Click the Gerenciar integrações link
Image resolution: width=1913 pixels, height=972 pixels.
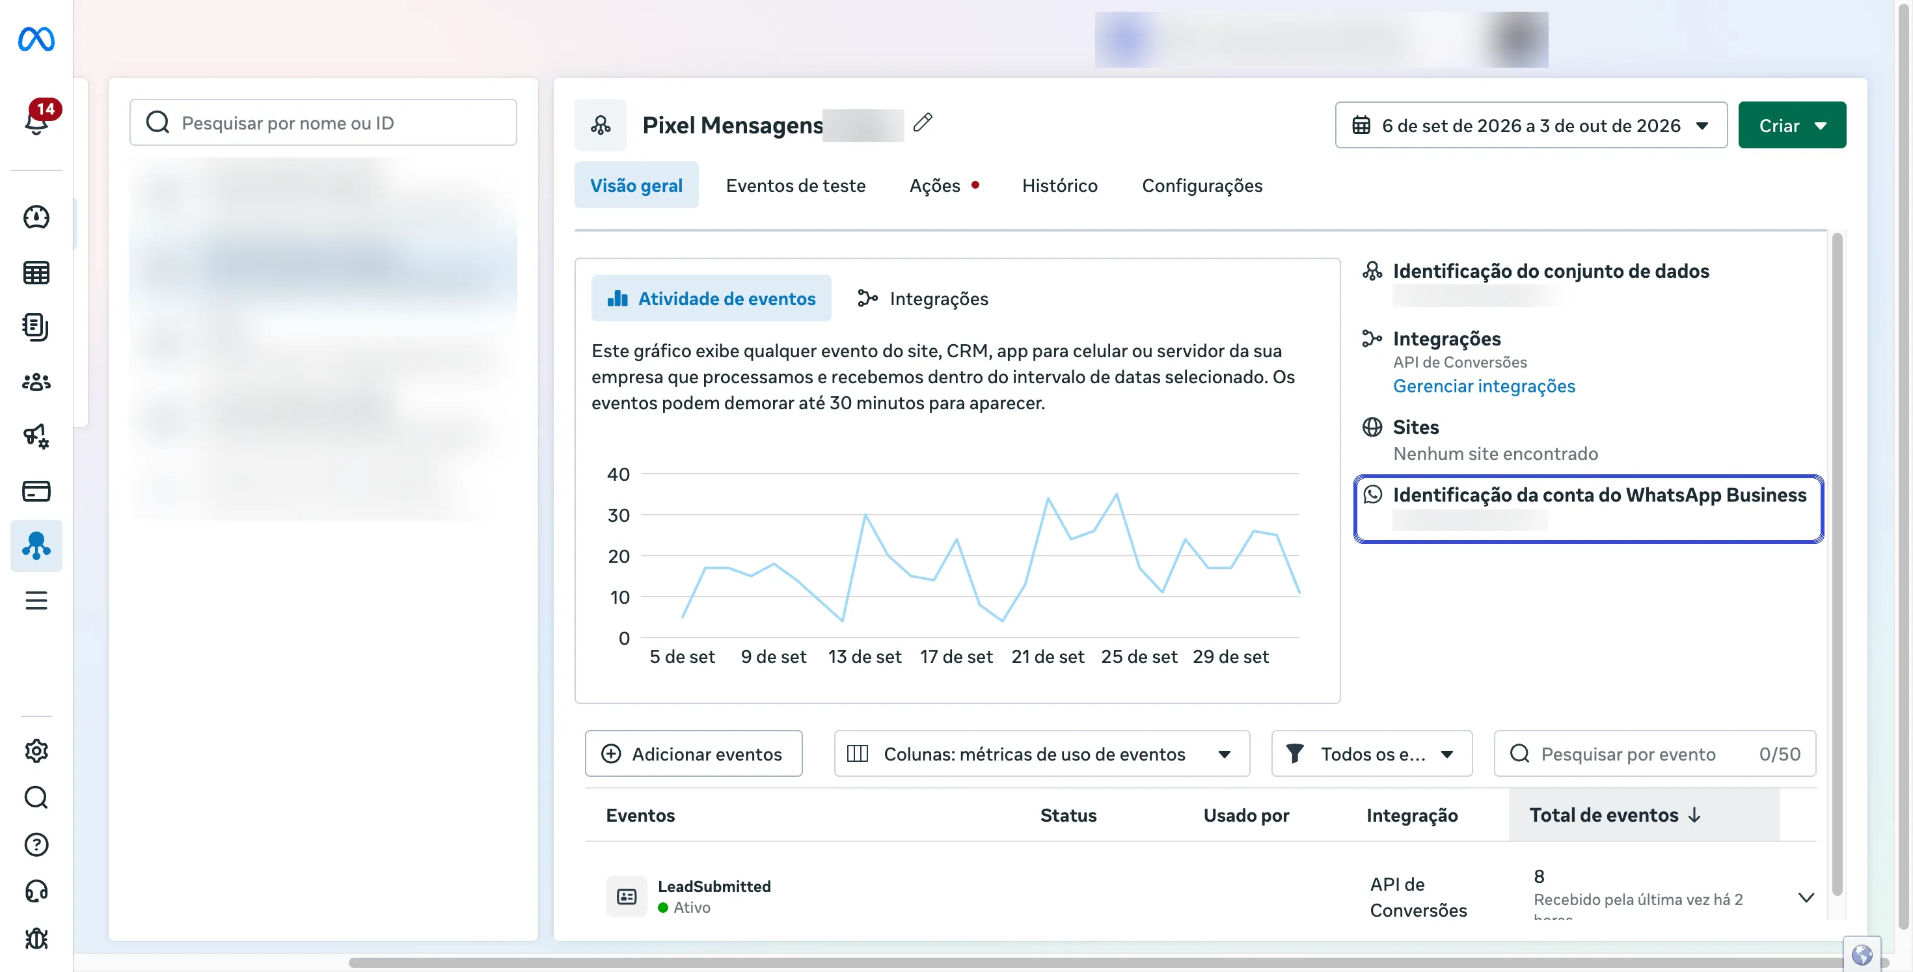coord(1483,385)
